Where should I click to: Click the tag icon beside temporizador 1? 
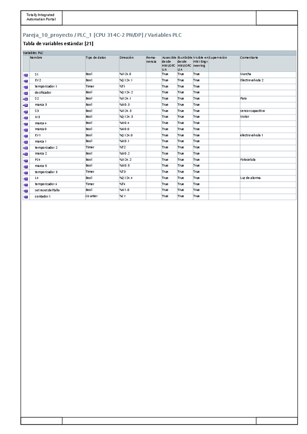coord(26,87)
